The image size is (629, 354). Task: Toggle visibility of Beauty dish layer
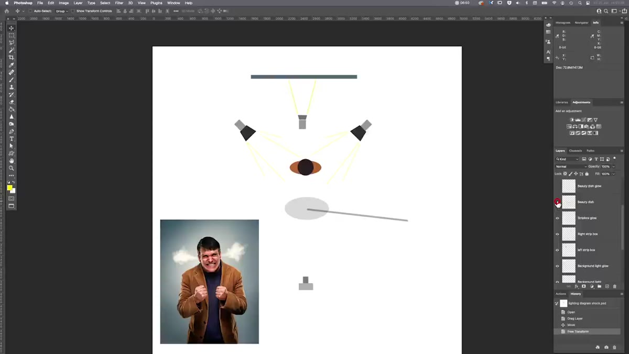(557, 202)
